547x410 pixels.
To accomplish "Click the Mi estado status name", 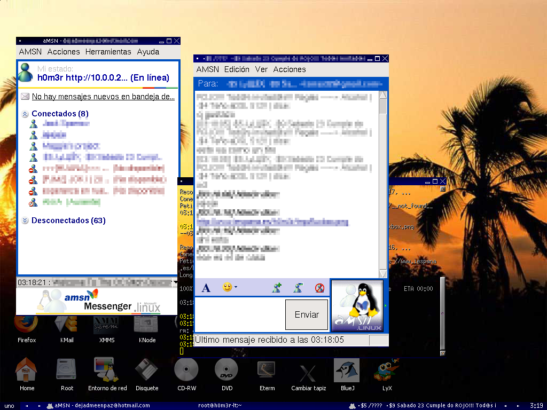I will pyautogui.click(x=103, y=77).
